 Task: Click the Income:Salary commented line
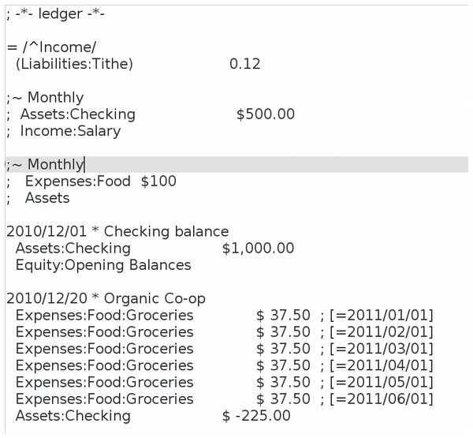click(64, 131)
